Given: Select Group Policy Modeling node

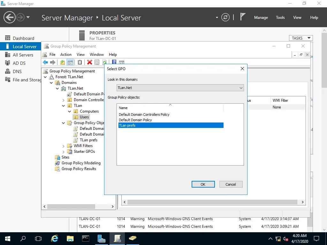Looking at the screenshot, I should click(x=81, y=163).
